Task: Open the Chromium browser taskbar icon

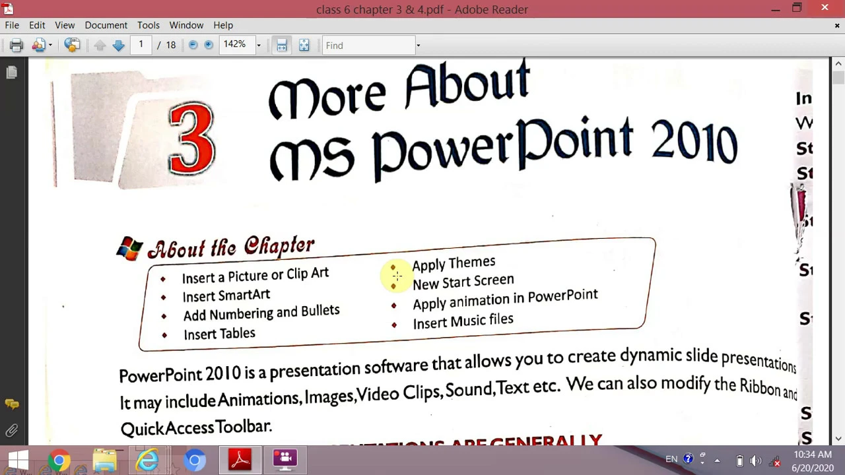Action: point(195,460)
